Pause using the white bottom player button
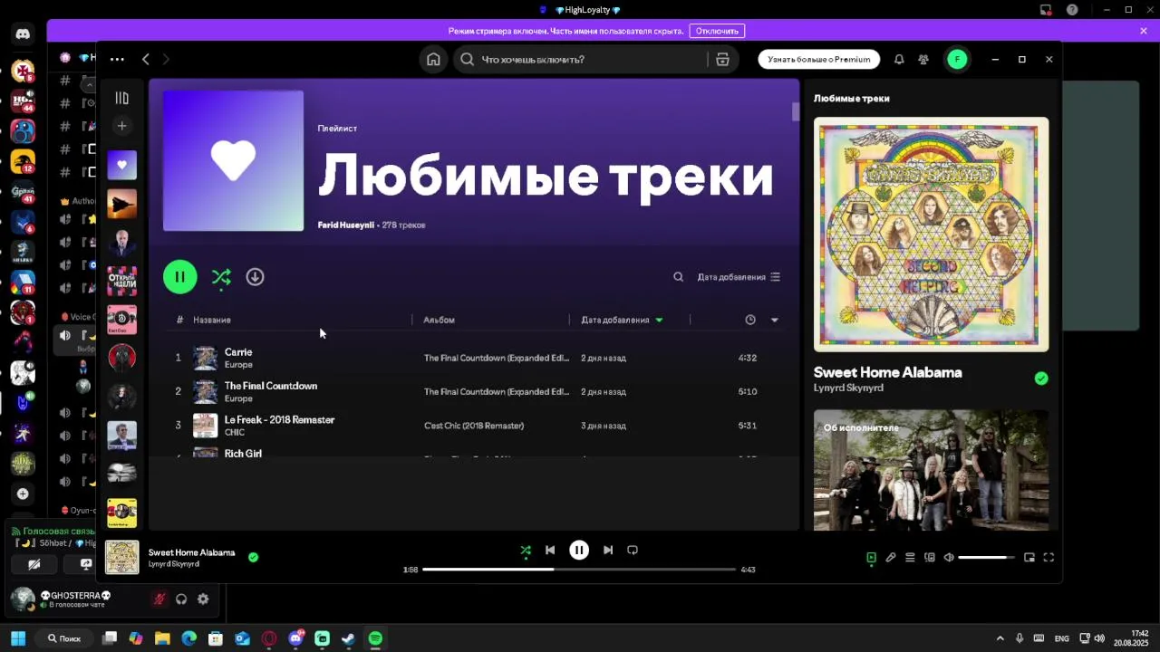 [x=579, y=550]
